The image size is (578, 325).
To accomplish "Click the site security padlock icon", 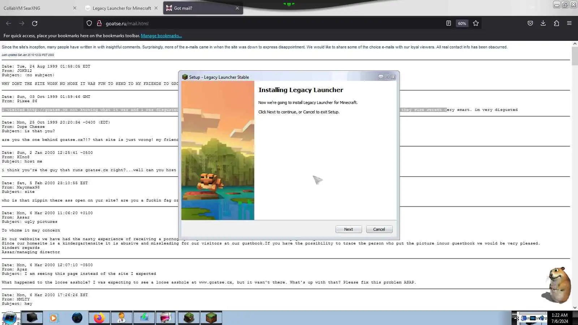I will point(99,23).
